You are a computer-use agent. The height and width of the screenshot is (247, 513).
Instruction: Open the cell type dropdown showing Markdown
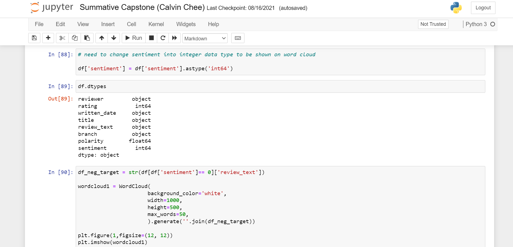[205, 38]
